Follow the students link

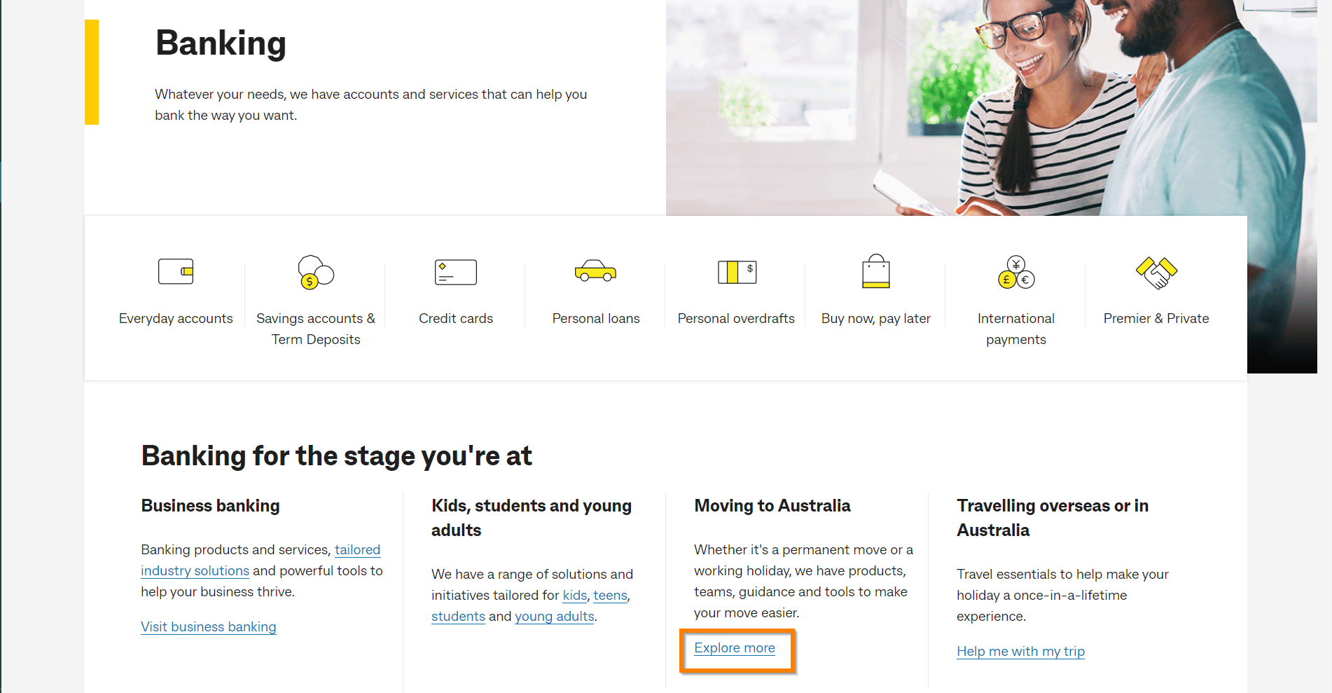[458, 617]
